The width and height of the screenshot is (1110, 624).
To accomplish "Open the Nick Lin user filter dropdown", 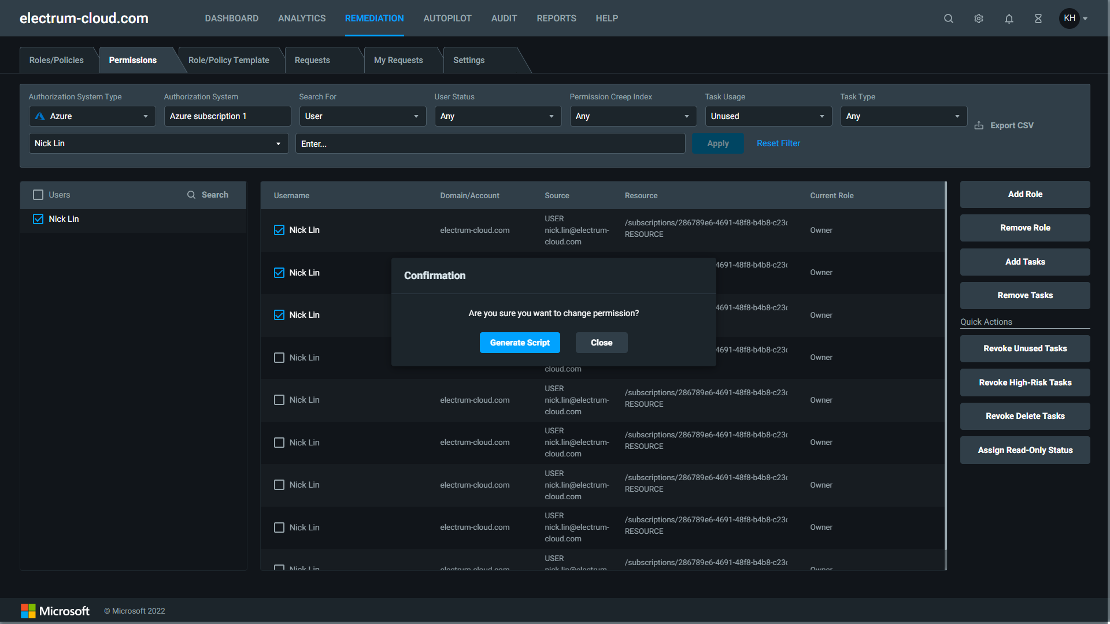I will 158,143.
